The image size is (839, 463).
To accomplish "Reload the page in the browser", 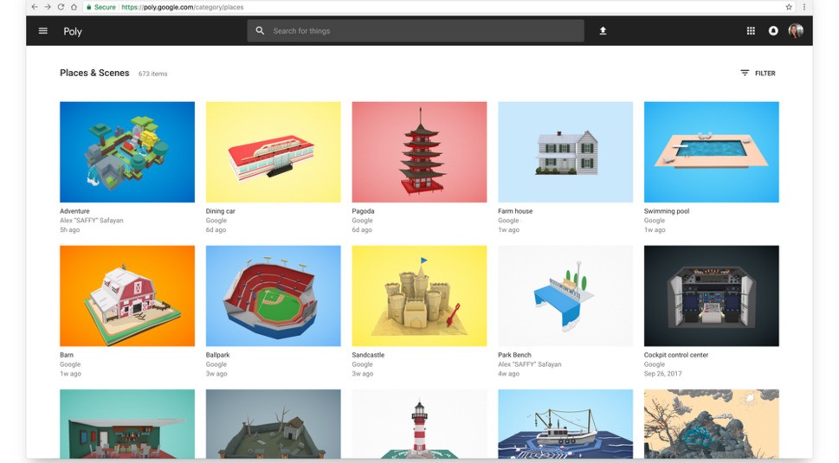I will click(x=61, y=7).
